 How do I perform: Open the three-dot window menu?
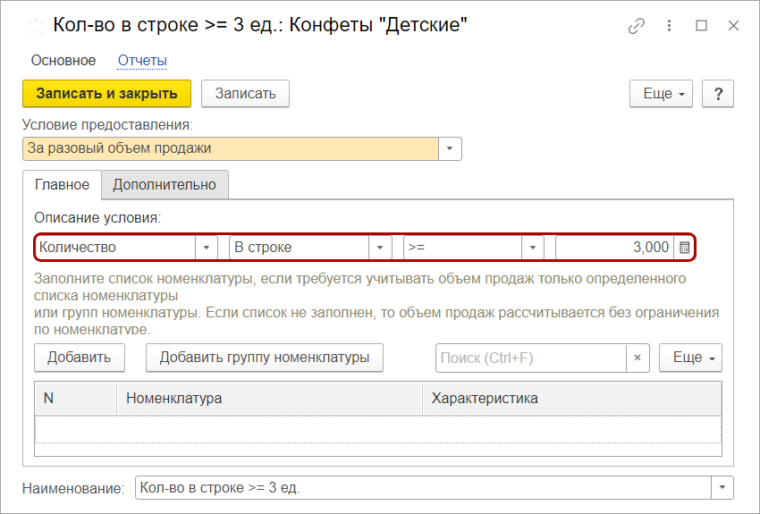(x=669, y=26)
